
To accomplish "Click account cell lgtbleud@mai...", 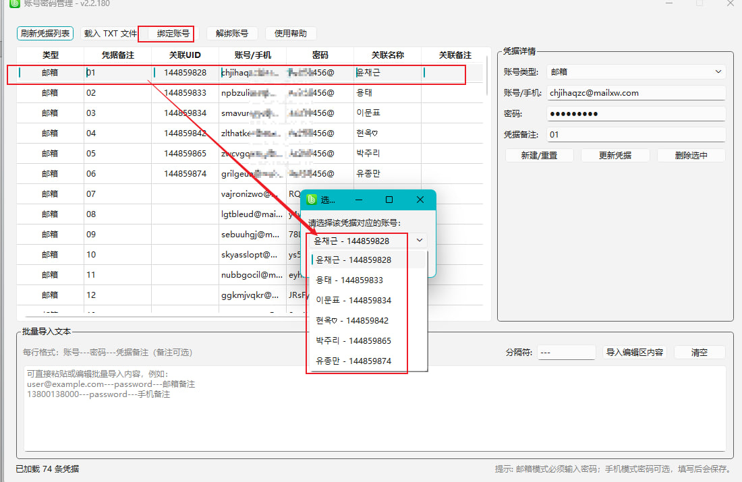I will (253, 214).
